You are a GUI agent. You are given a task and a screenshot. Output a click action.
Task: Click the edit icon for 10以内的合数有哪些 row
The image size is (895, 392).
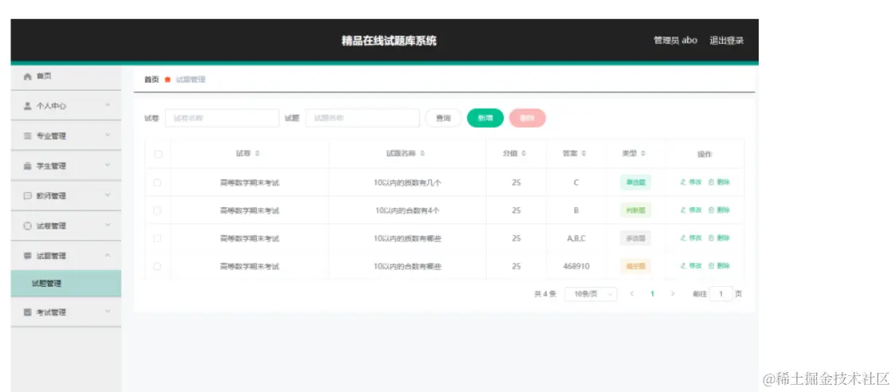point(683,266)
